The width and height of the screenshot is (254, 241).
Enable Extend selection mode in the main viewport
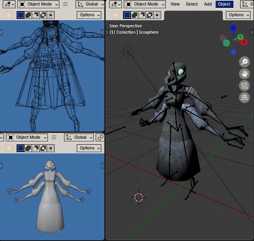tap(134, 15)
